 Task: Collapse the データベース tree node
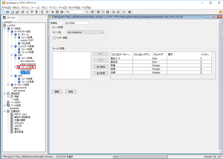[x=12, y=35]
